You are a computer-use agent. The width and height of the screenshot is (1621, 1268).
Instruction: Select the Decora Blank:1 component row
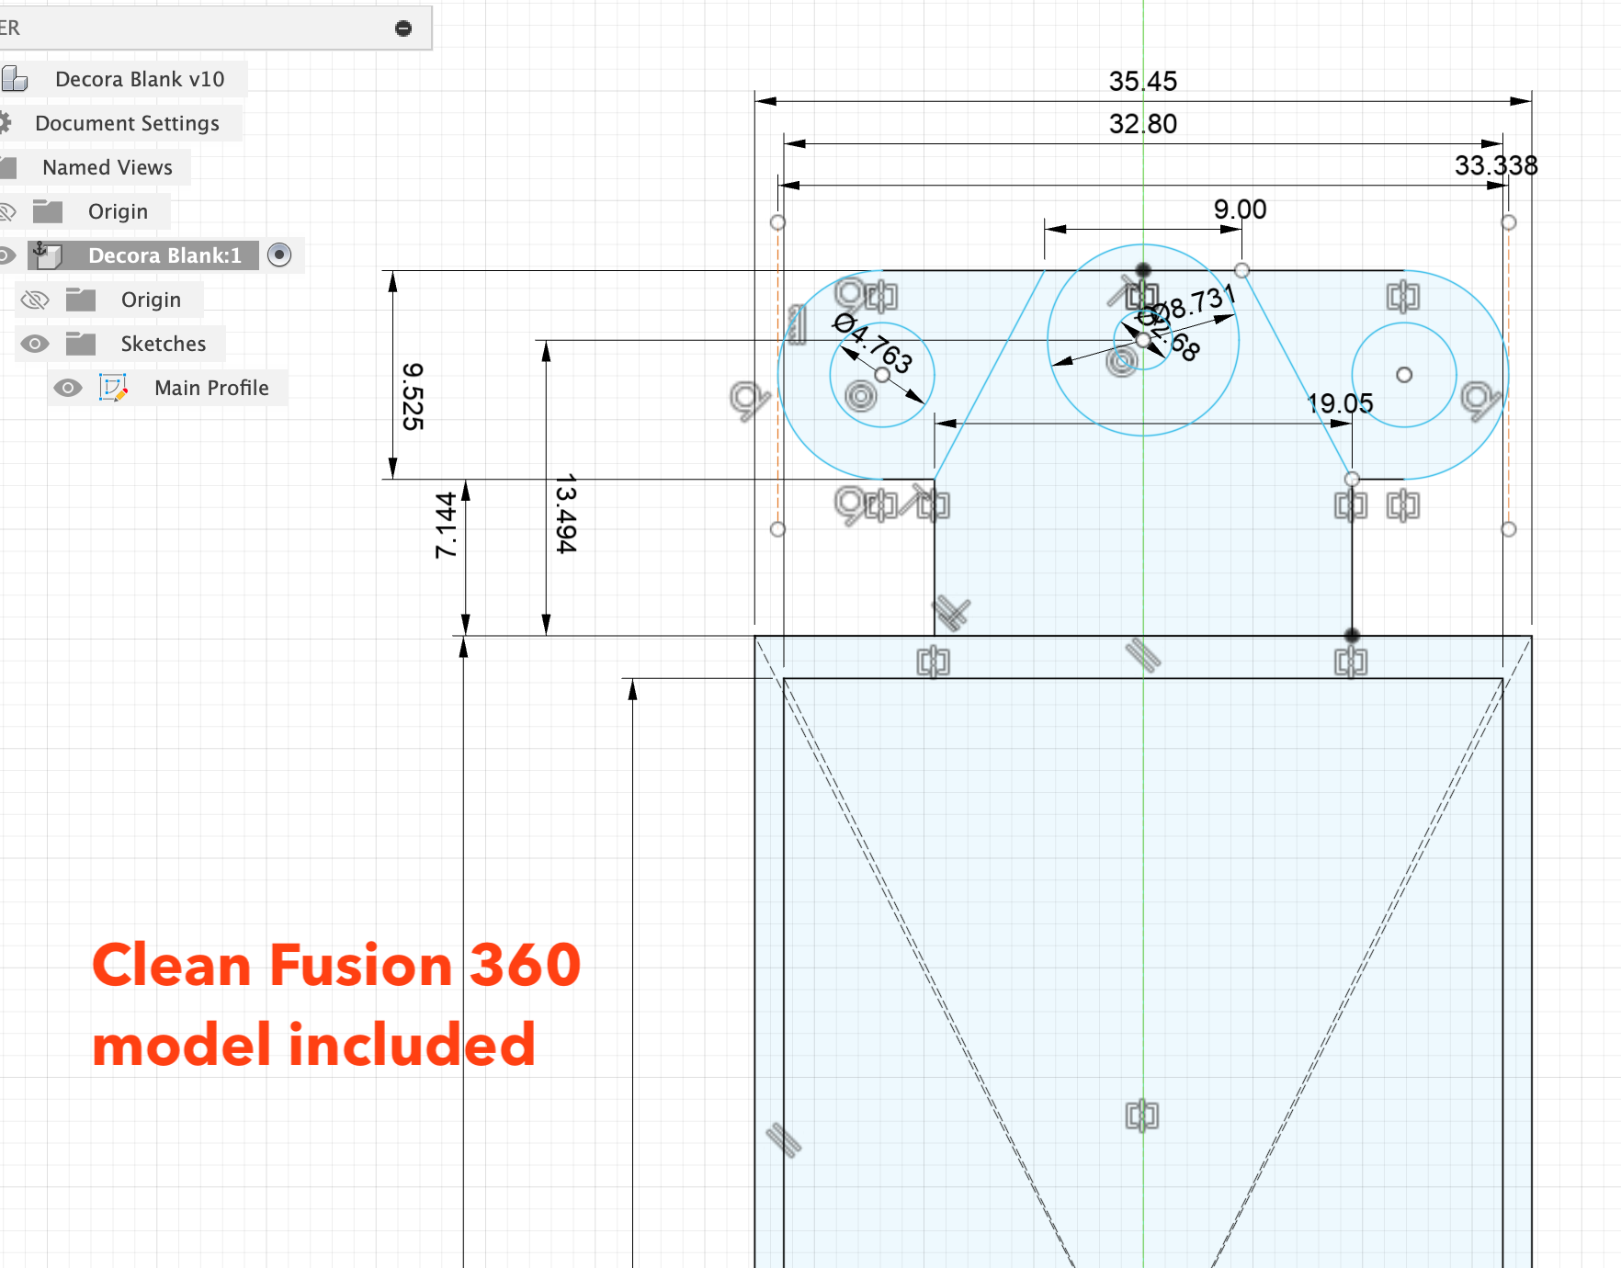click(164, 255)
